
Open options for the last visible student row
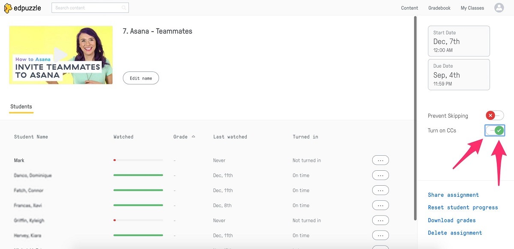tap(380, 235)
